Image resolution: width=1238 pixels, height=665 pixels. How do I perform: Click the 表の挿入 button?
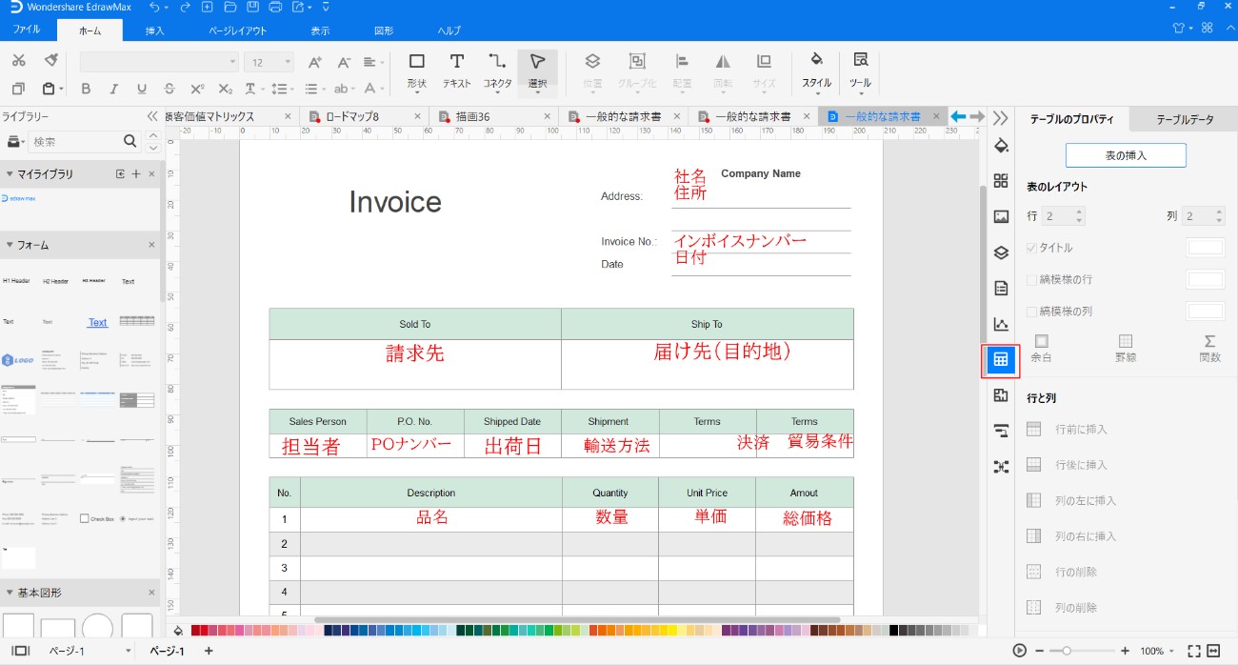tap(1126, 155)
